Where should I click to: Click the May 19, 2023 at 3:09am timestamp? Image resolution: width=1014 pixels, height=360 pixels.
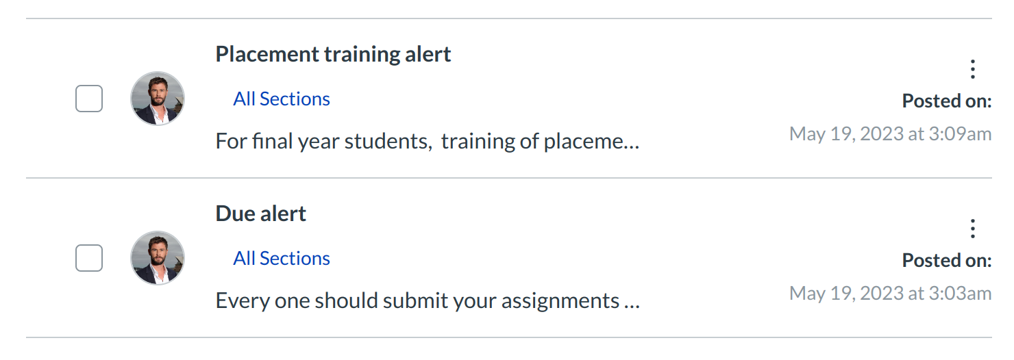[890, 134]
